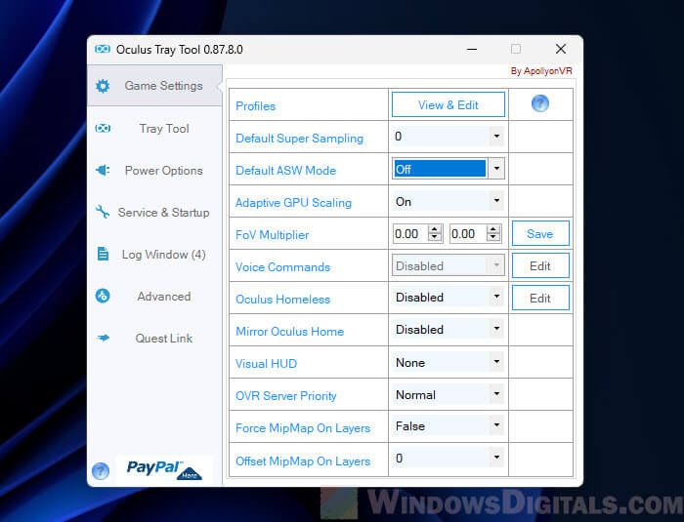This screenshot has height=522, width=684.
Task: Close the Oculus Tray Tool window
Action: point(561,49)
